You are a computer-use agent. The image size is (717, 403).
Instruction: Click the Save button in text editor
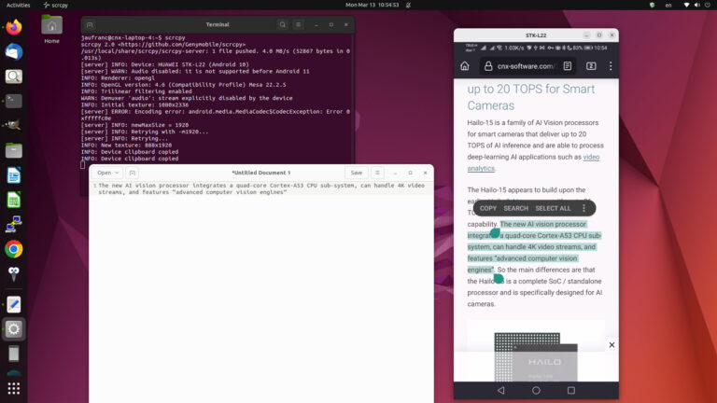point(357,173)
